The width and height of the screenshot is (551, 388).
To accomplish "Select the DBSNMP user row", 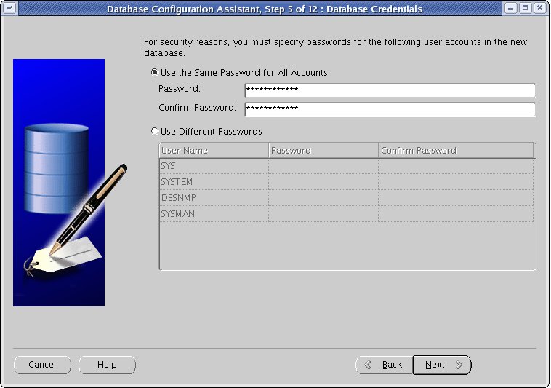I will [214, 198].
